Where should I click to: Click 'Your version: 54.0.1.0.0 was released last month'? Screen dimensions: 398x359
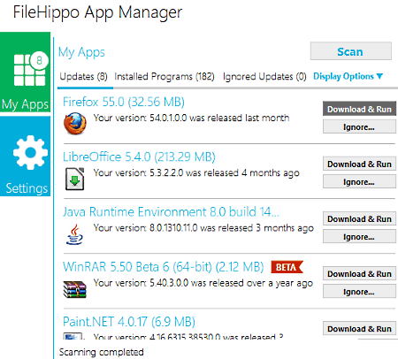191,118
